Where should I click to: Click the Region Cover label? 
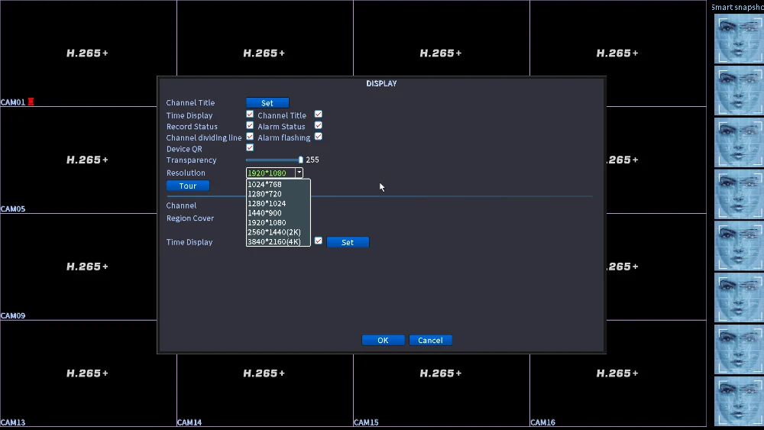click(190, 218)
